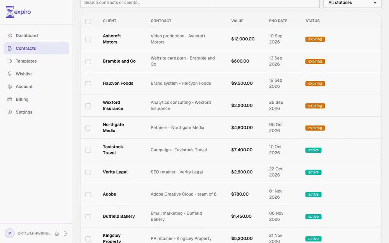Click contract Brand system - Halcyon Foods
The height and width of the screenshot is (243, 389).
click(x=180, y=83)
